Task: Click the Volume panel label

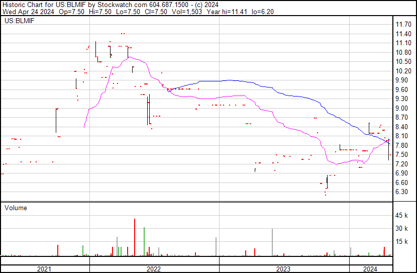Action: 16,208
